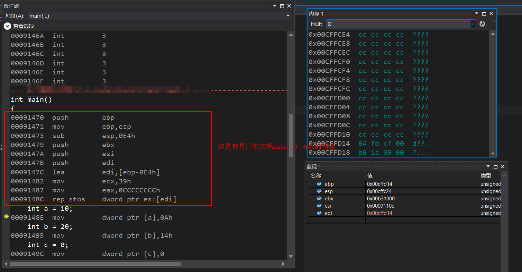Click the blue cube icon beside edi

[319, 213]
